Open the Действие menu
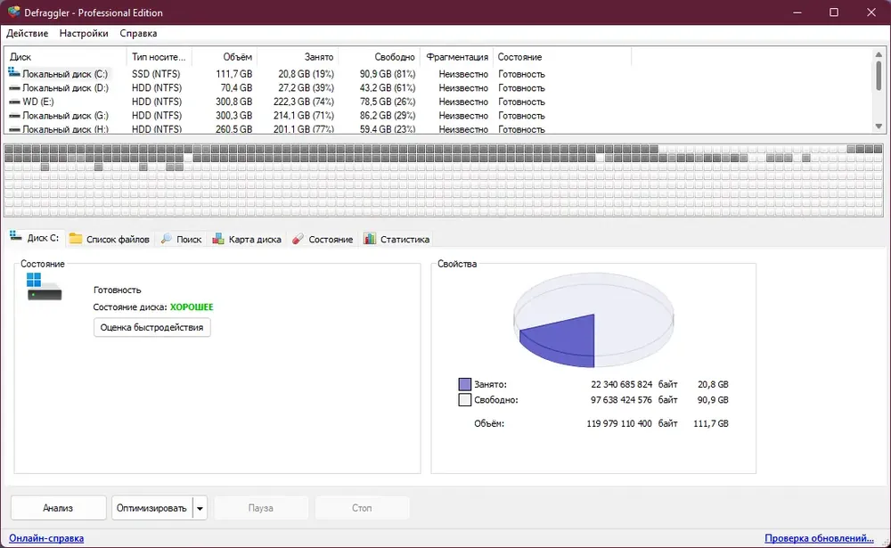This screenshot has width=891, height=548. click(x=28, y=33)
